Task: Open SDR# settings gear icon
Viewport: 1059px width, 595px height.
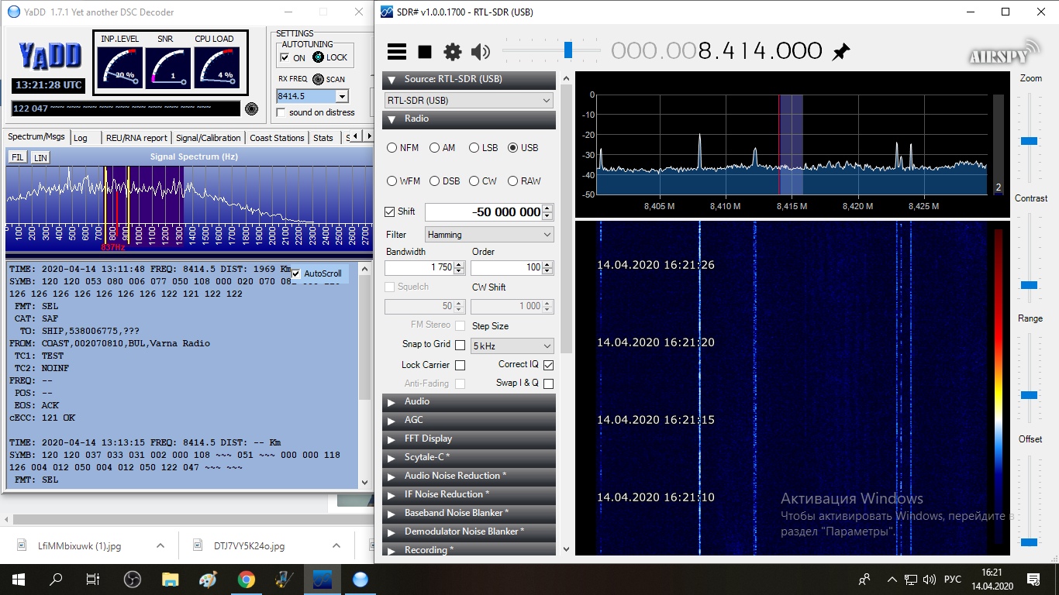Action: point(452,52)
